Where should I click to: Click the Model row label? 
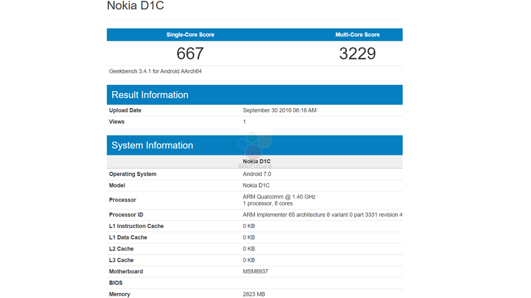117,185
